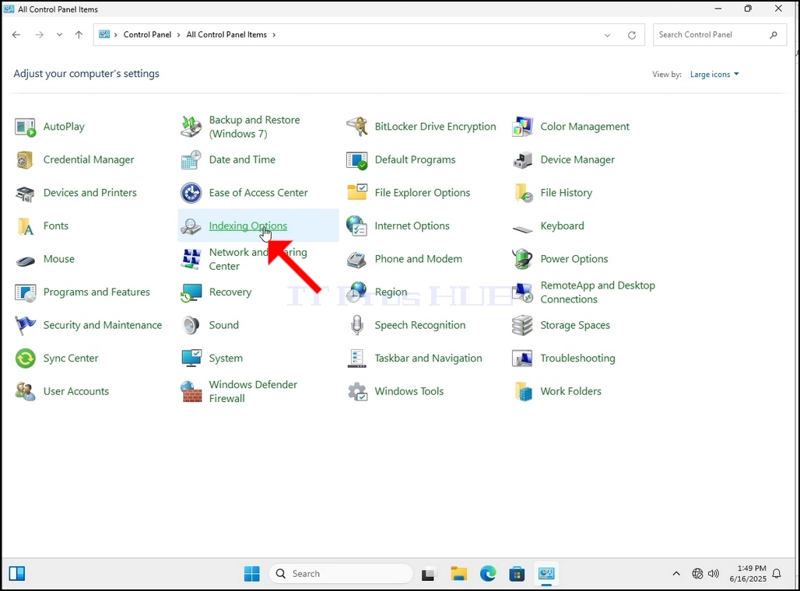
Task: Open the Region globe-clock icon
Action: [x=356, y=292]
